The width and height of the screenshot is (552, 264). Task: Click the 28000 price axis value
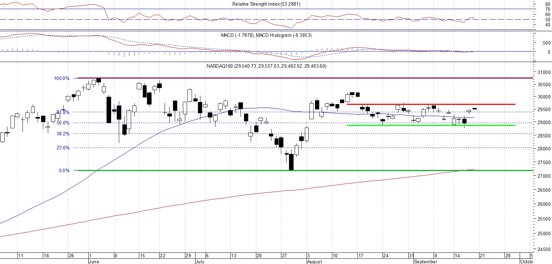point(544,149)
